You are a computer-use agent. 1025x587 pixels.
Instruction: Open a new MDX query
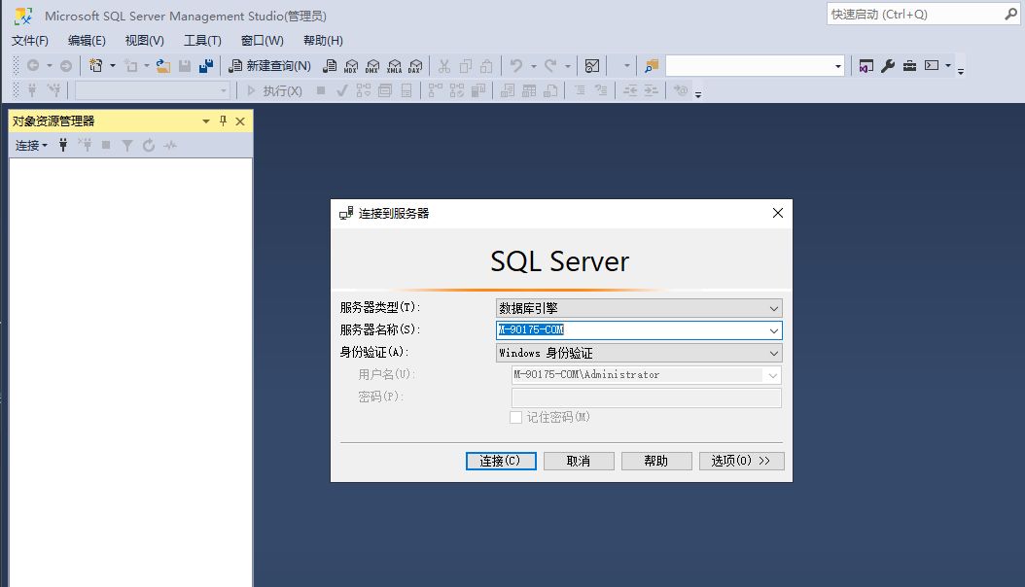[351, 65]
